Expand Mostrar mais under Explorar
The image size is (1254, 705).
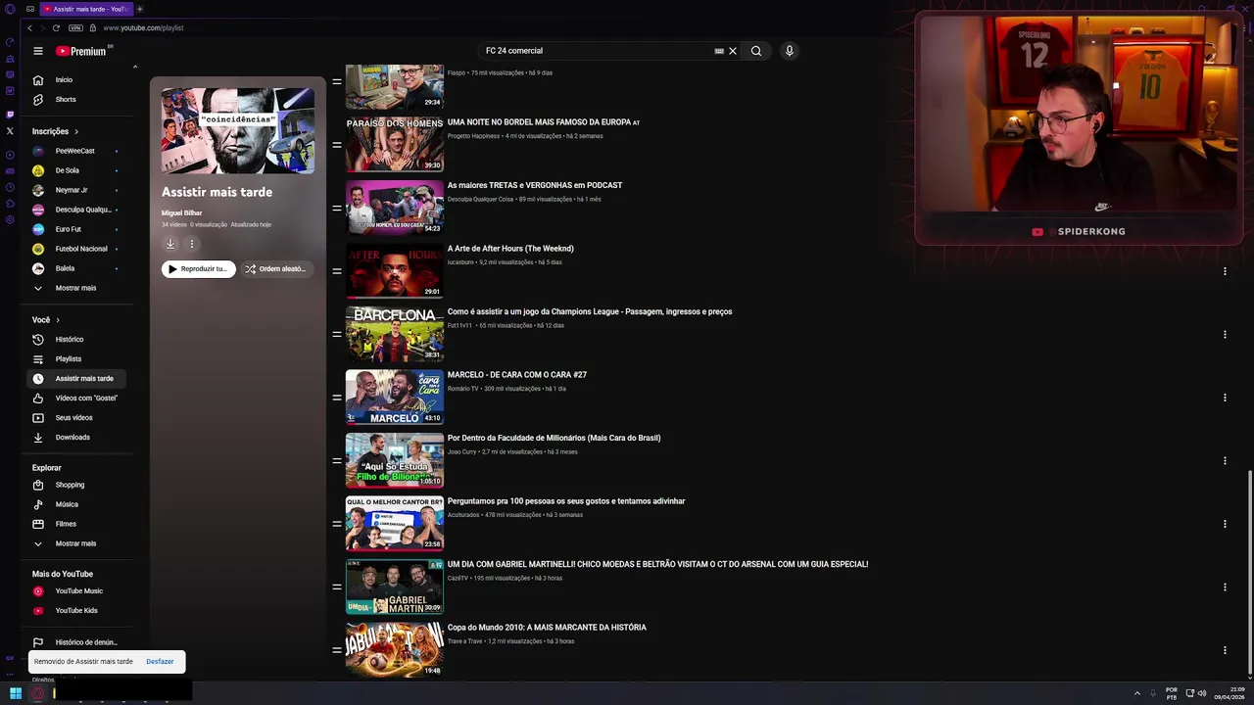point(75,543)
